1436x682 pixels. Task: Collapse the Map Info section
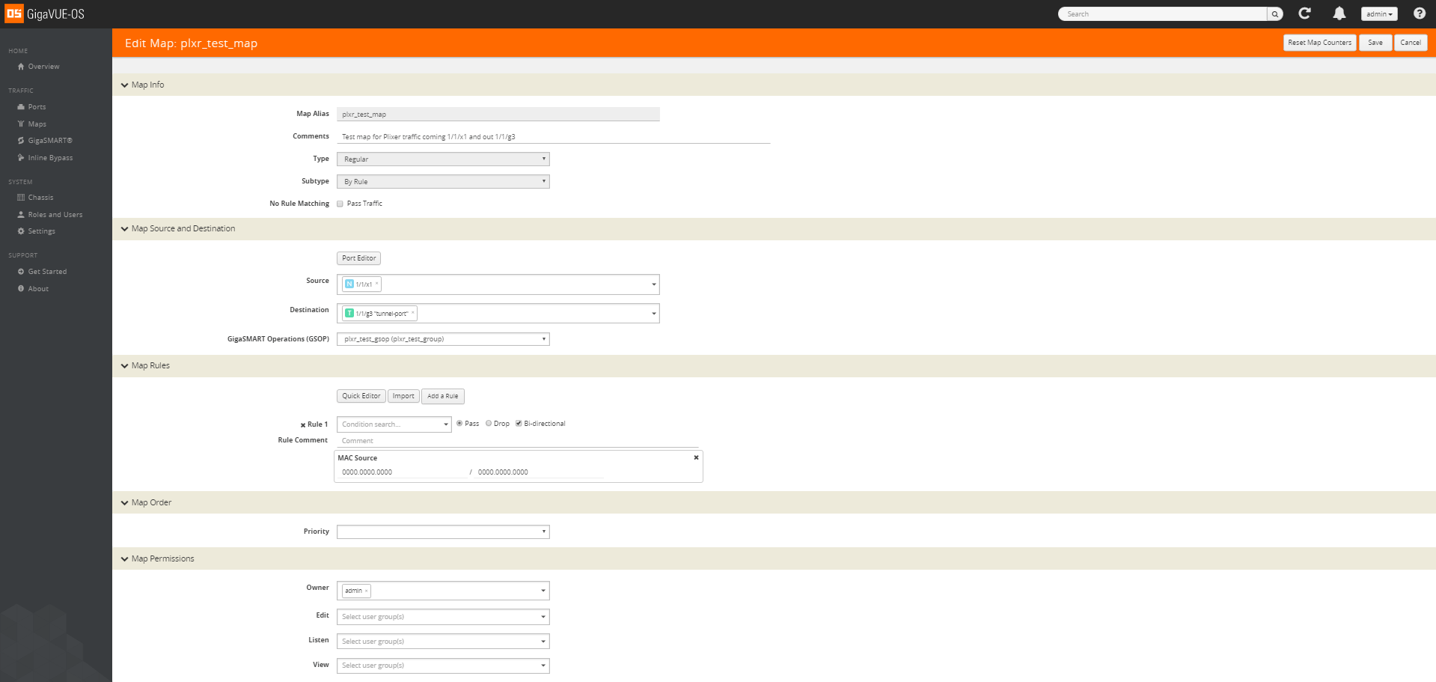[x=124, y=85]
